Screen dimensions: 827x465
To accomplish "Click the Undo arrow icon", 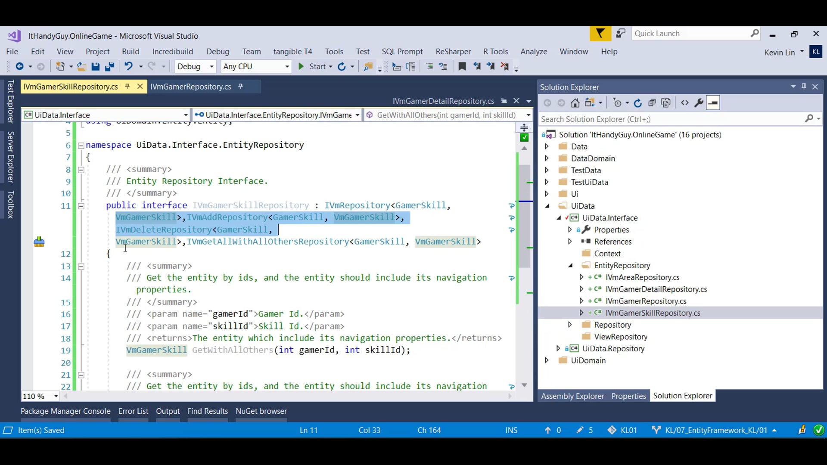I will pyautogui.click(x=128, y=66).
